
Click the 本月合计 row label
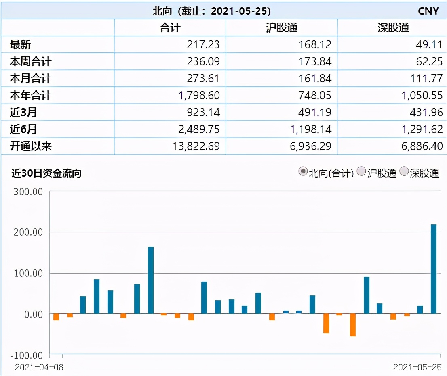(x=31, y=78)
